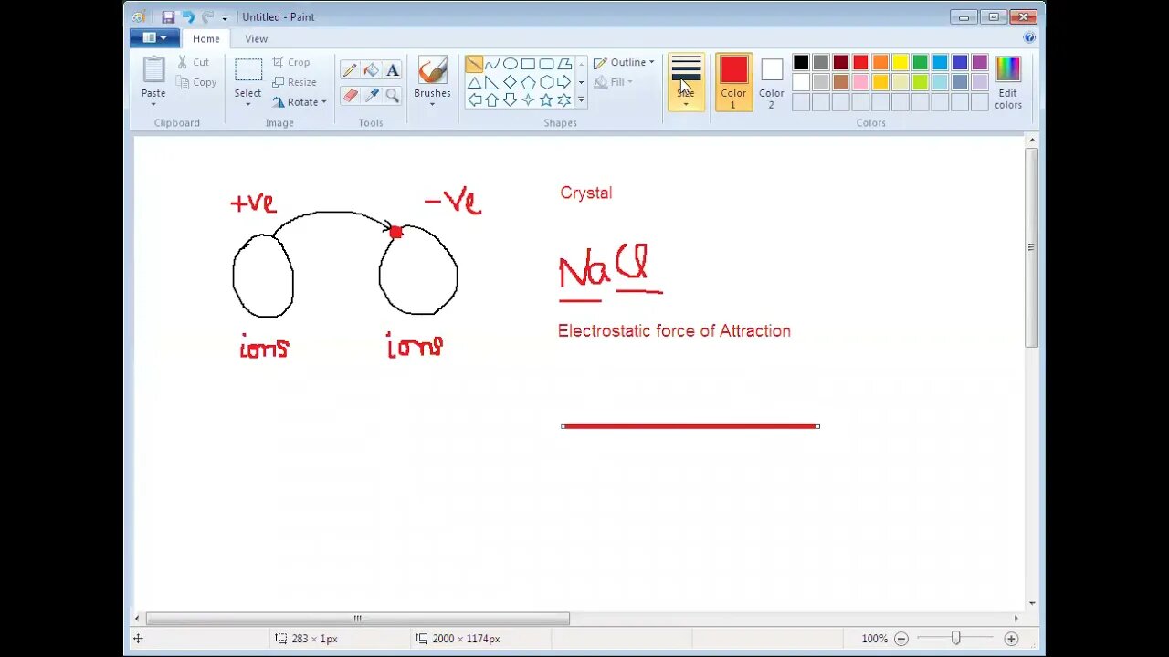The image size is (1169, 657).
Task: Open the line Size dropdown
Action: pyautogui.click(x=686, y=82)
